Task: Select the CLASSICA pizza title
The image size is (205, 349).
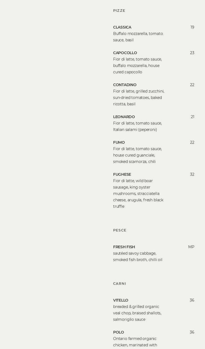Action: point(122,27)
